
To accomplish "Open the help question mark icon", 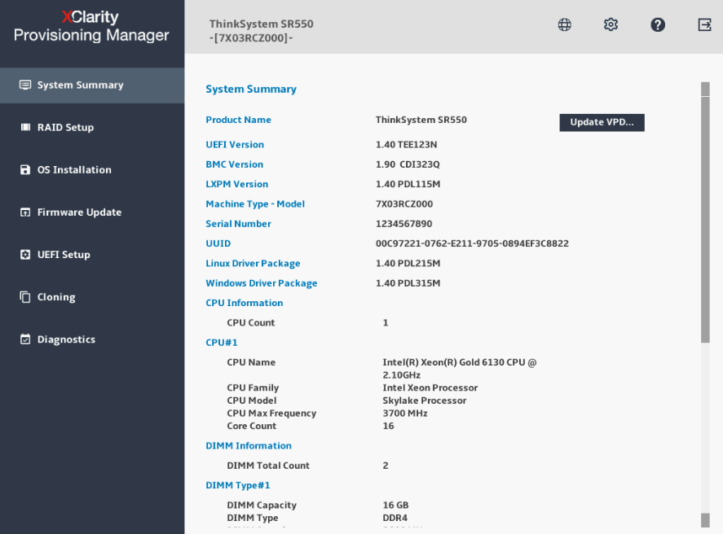I will 658,24.
